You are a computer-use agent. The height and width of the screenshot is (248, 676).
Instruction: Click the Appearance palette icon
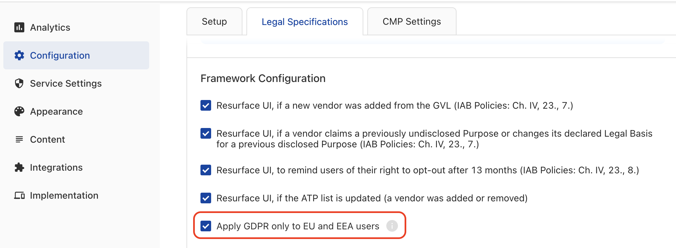[19, 111]
